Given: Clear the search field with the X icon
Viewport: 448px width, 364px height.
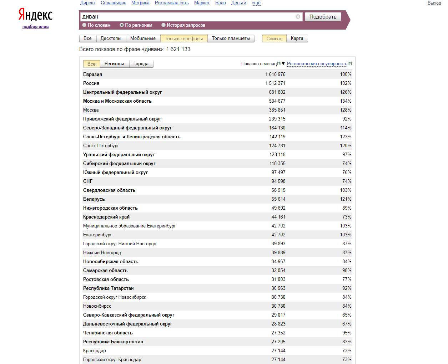Looking at the screenshot, I should 298,17.
